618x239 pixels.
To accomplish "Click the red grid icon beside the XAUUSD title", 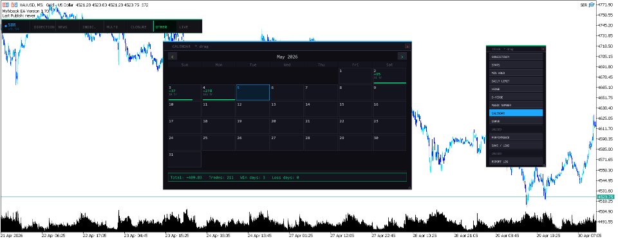I will tap(6, 5).
